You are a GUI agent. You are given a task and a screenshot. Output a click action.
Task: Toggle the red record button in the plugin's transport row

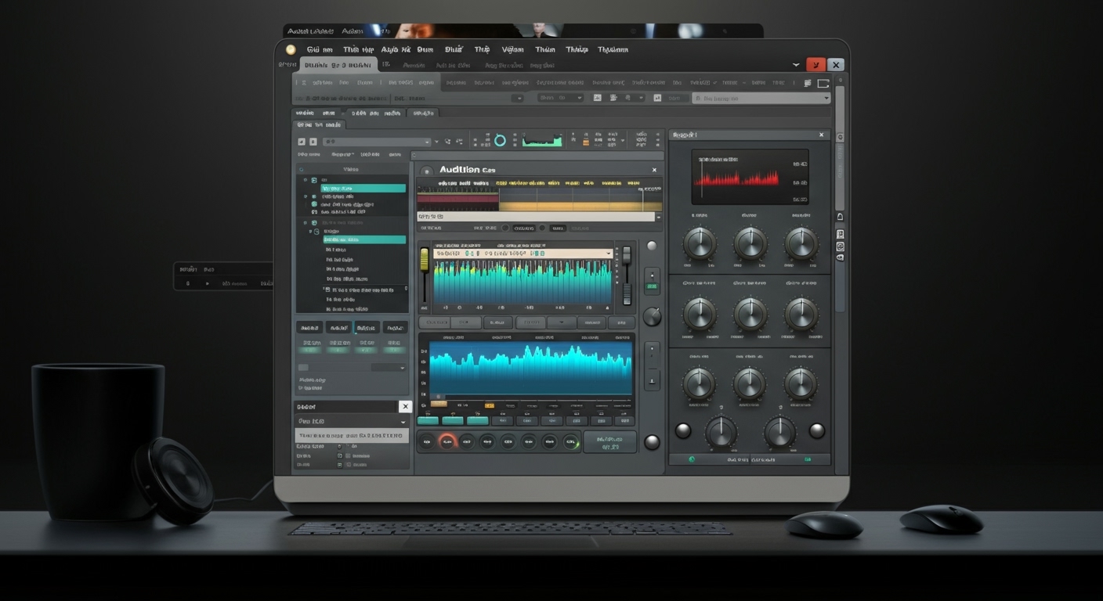(x=447, y=441)
